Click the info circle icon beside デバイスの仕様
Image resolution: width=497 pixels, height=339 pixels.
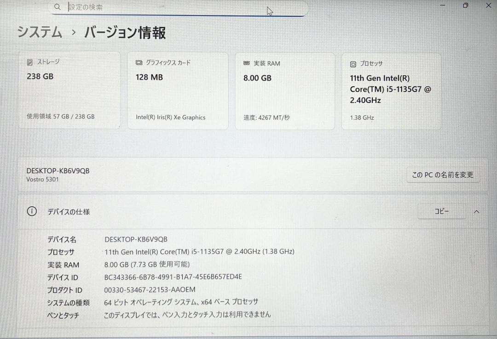tap(31, 211)
